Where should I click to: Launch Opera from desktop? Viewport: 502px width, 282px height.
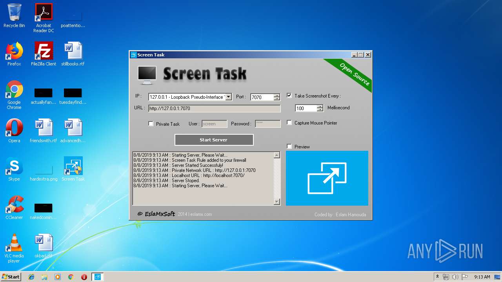(14, 131)
